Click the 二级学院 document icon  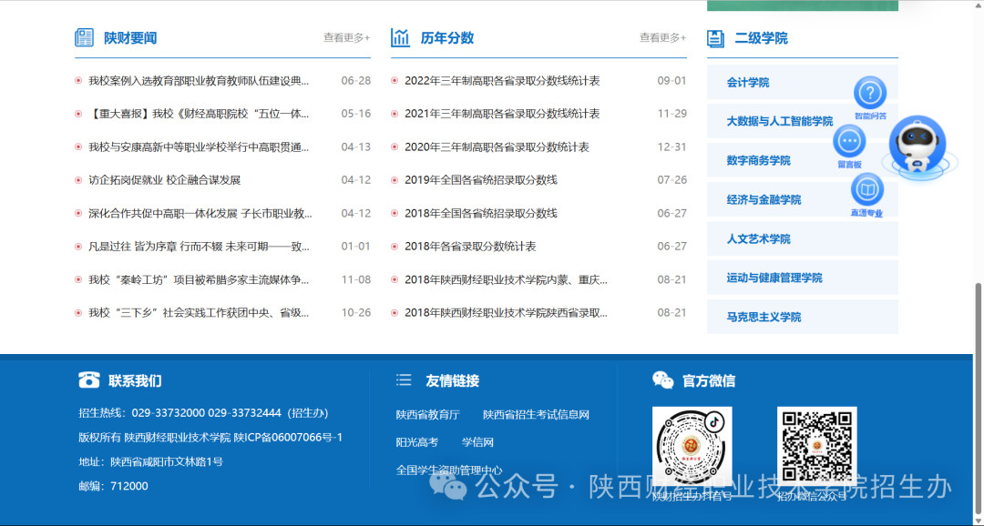pos(716,38)
